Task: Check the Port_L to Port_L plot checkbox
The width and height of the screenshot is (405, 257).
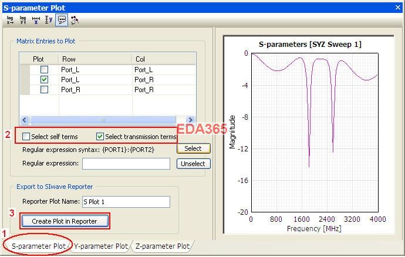Action: click(x=44, y=69)
